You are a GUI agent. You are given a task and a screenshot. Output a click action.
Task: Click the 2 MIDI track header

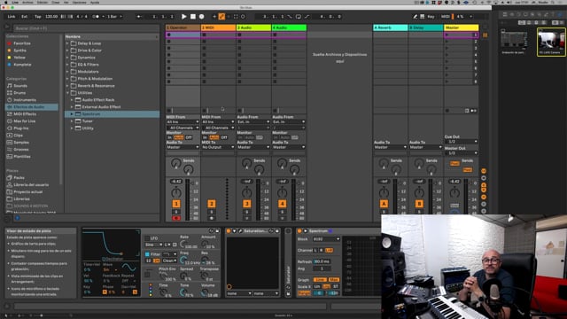click(219, 27)
